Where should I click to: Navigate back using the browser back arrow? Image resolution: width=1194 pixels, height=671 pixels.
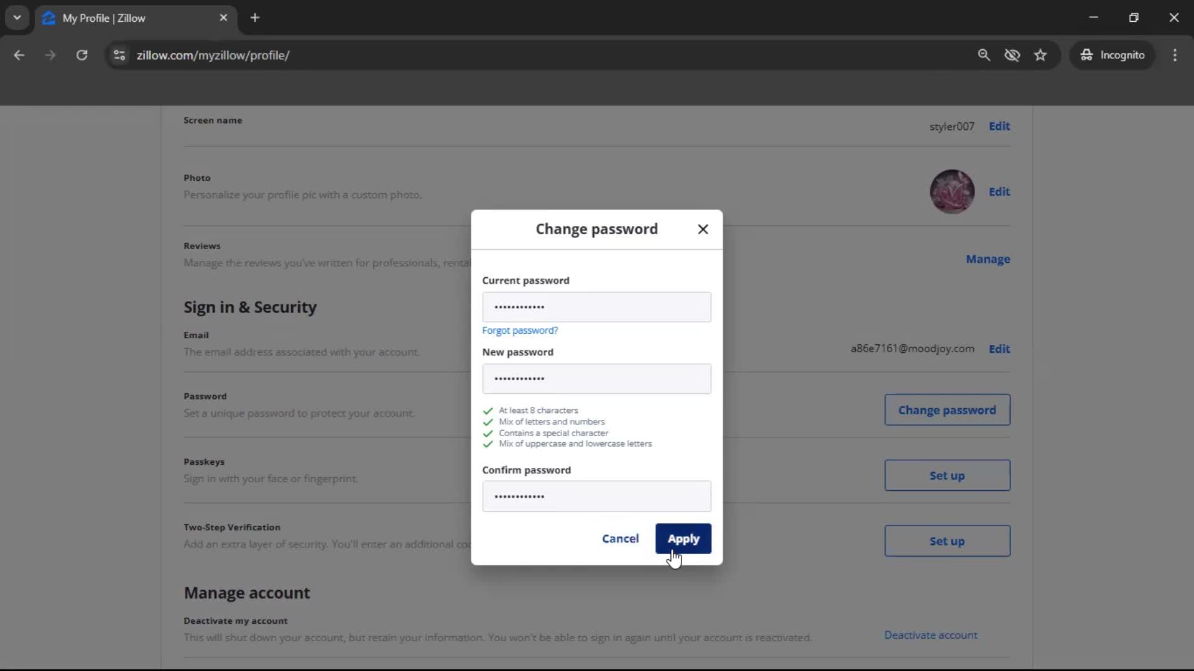(19, 55)
